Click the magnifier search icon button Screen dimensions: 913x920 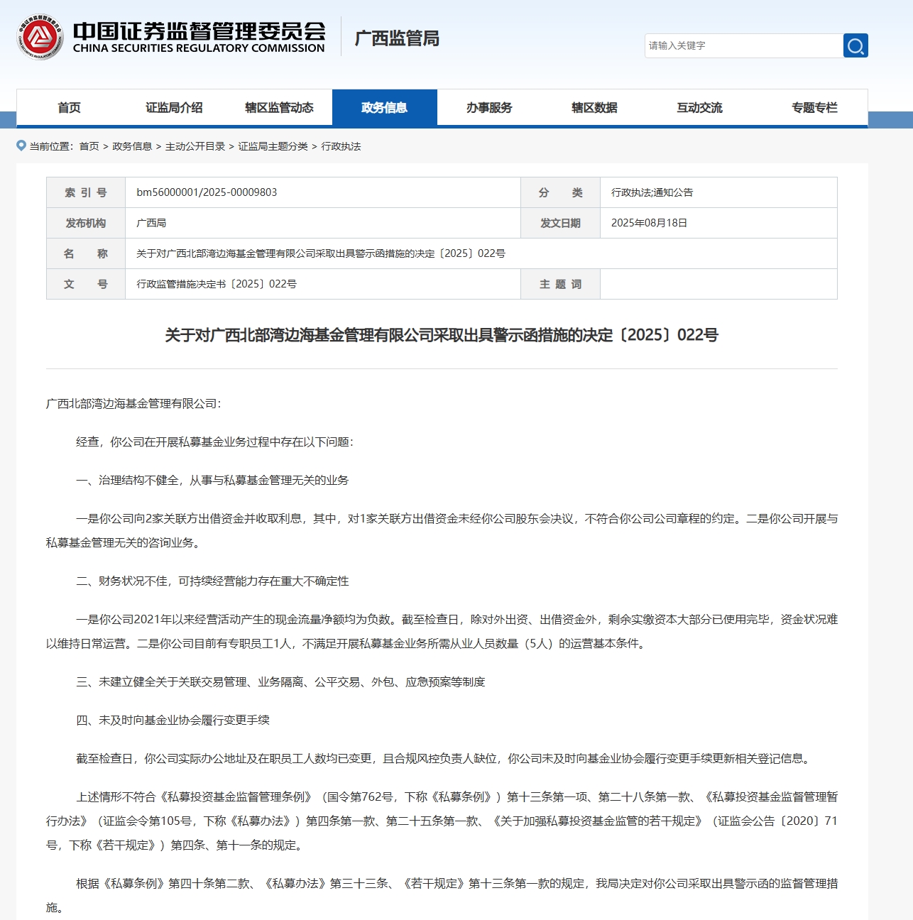[855, 46]
